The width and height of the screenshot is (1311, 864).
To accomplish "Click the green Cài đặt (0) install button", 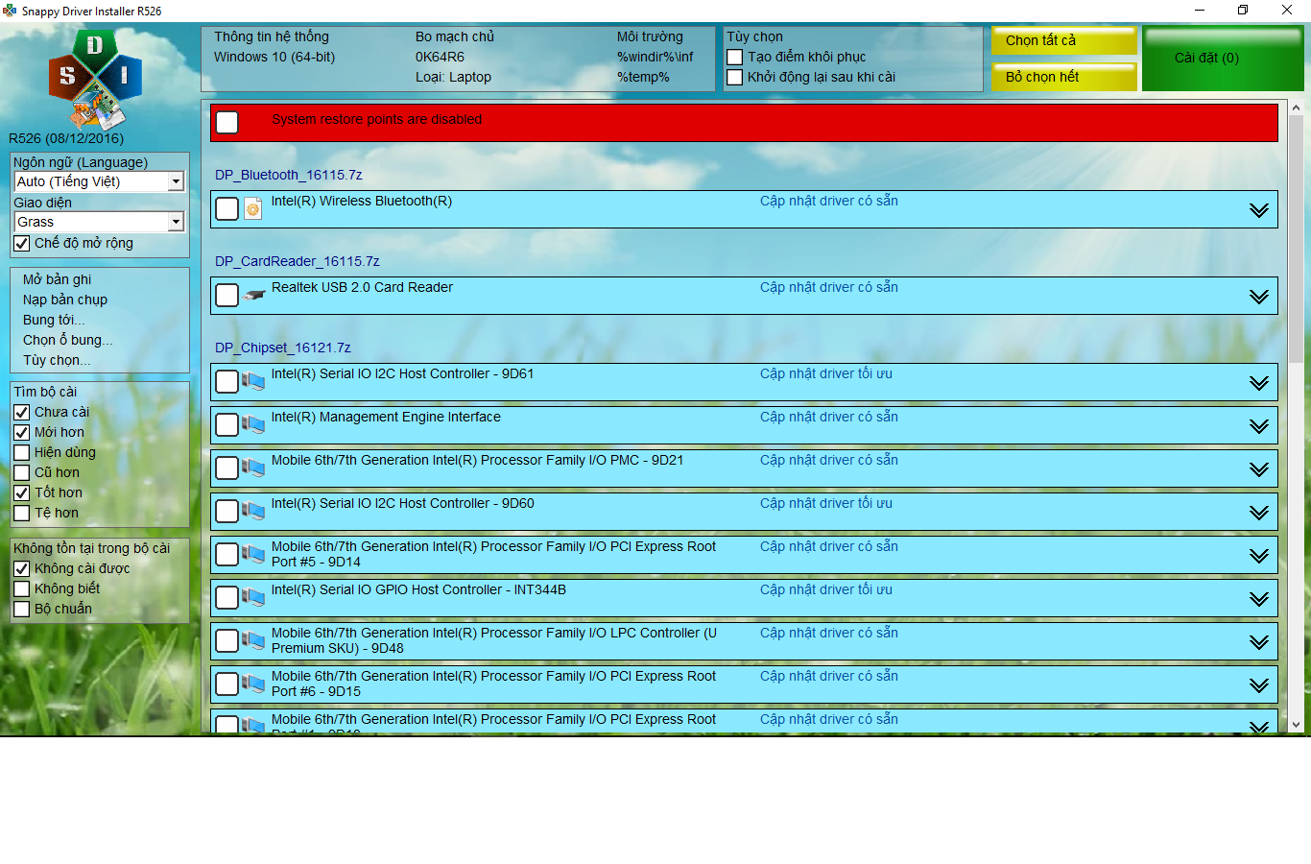I will tap(1223, 59).
